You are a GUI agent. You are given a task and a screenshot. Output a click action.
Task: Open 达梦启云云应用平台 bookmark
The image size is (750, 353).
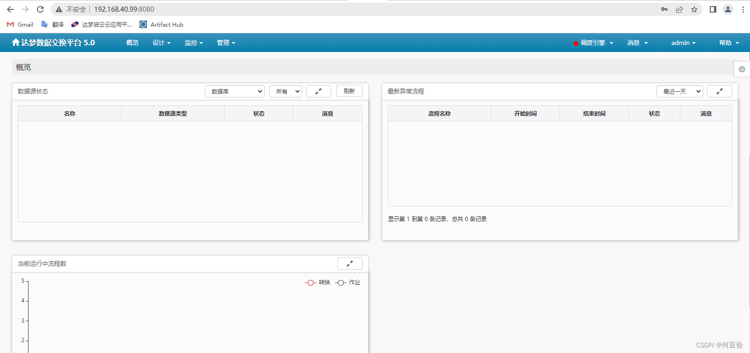[102, 24]
